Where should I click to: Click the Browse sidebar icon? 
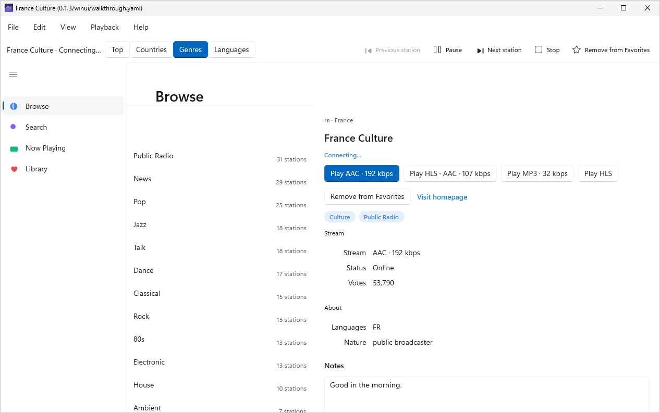point(14,106)
